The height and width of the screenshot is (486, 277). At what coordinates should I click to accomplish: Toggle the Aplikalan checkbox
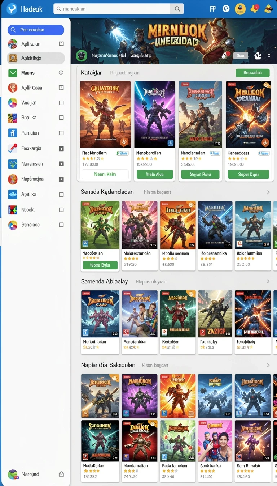click(61, 44)
